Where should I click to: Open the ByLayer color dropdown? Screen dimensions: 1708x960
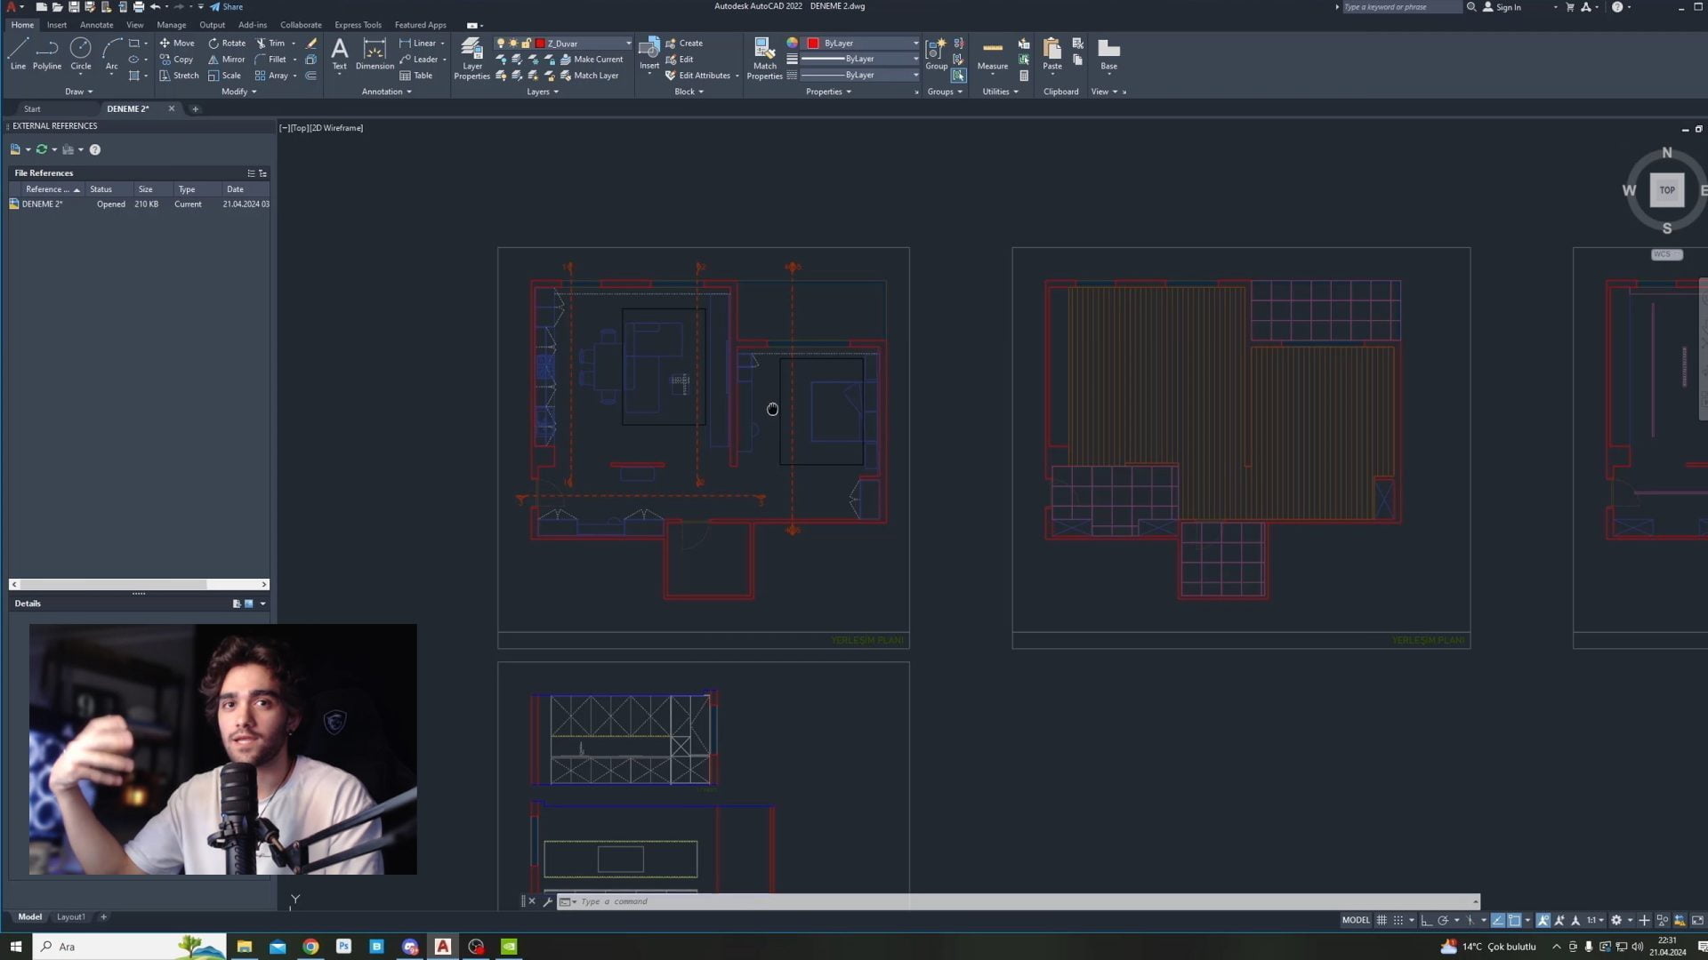coord(915,43)
